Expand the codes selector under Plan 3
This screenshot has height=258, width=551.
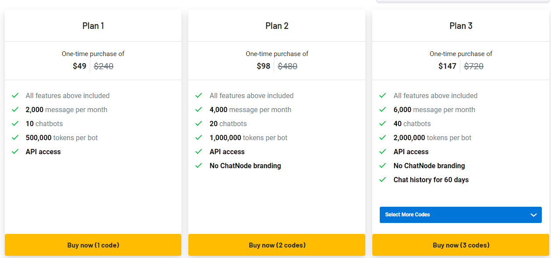point(460,215)
